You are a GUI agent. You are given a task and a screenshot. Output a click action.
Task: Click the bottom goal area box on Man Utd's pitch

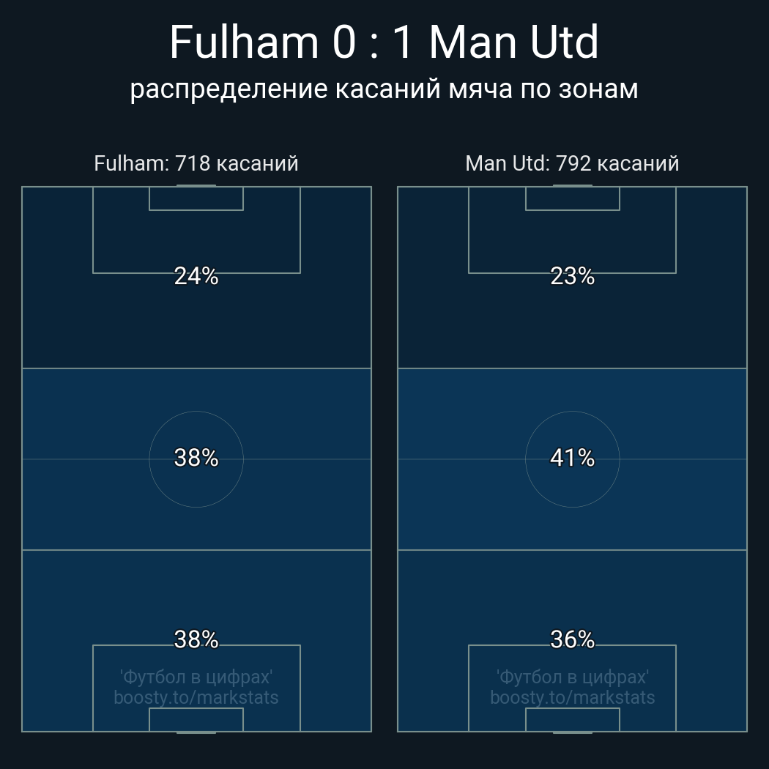pos(572,719)
